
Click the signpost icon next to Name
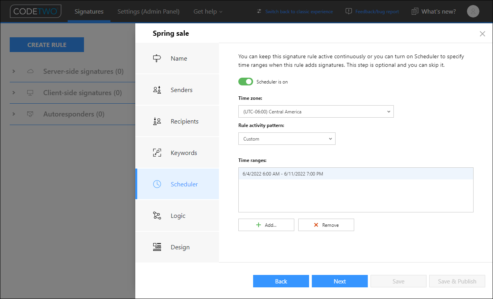[157, 59]
